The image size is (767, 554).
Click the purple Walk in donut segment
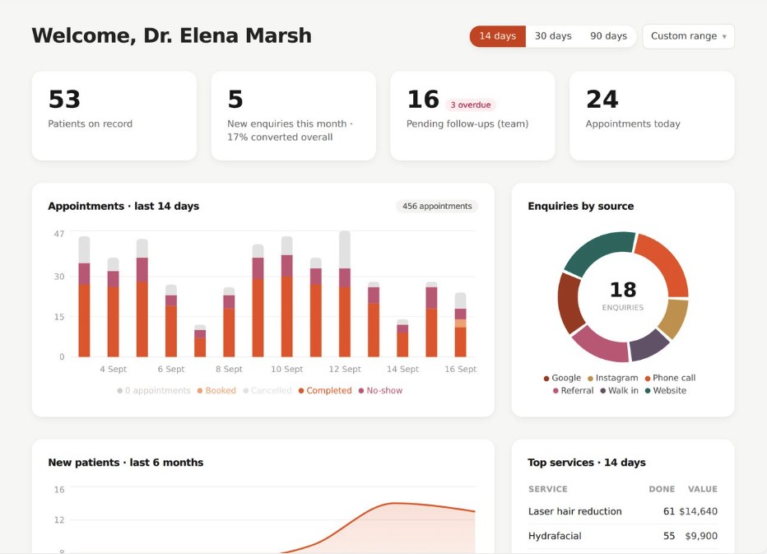coord(648,345)
